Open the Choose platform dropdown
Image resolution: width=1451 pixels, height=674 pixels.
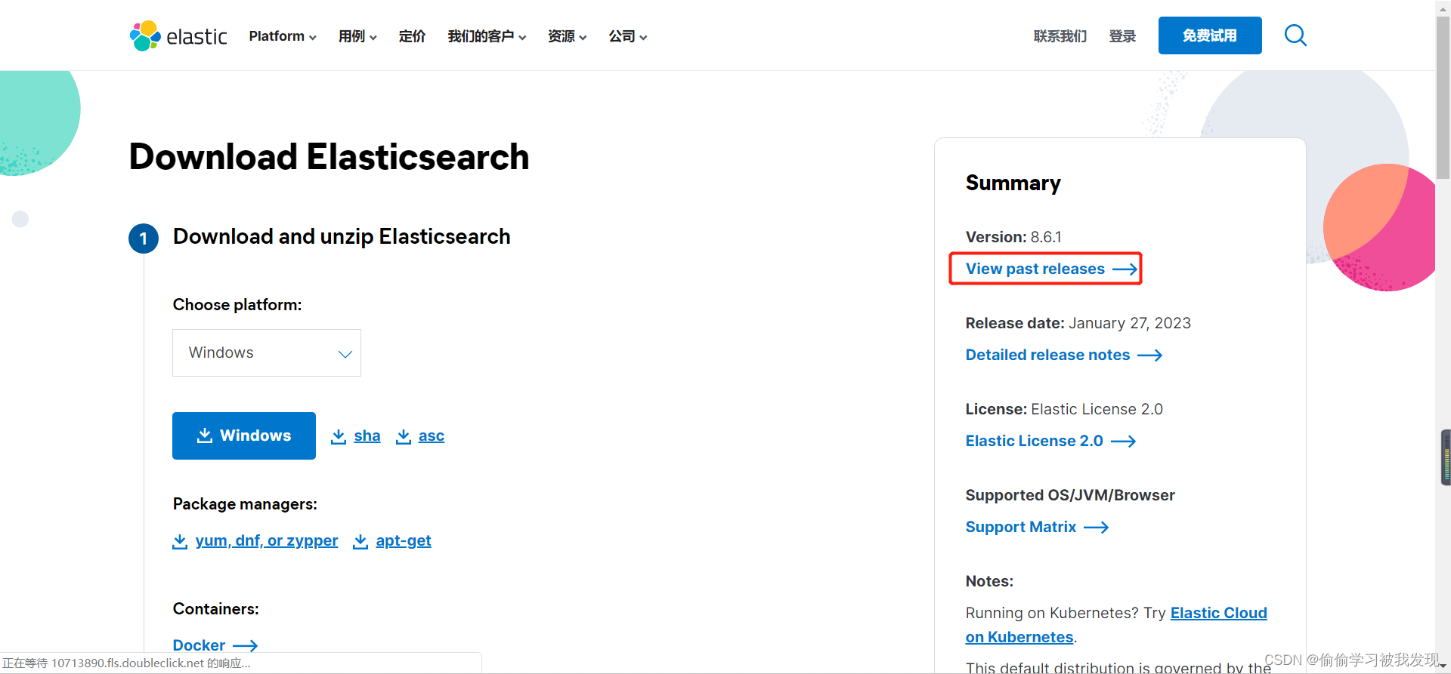267,352
